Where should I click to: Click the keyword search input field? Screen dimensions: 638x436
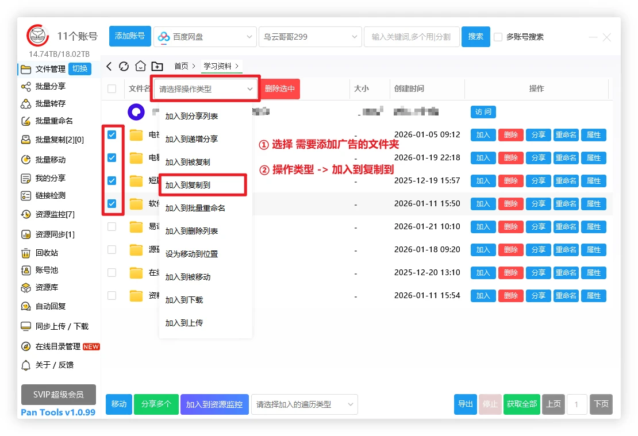(x=411, y=37)
